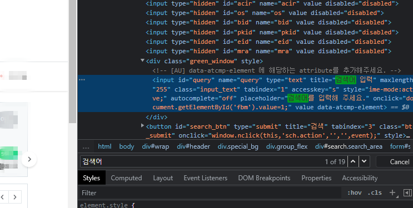This screenshot has width=413, height=208.
Task: Select the highlighted input id="query" node
Action: coord(245,93)
